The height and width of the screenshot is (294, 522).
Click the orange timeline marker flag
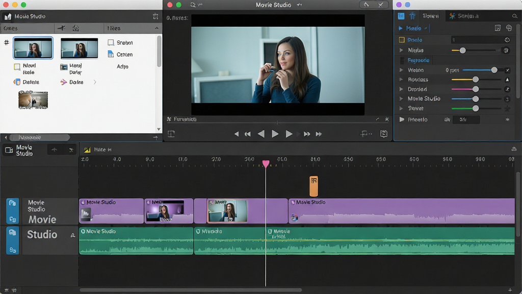coord(314,186)
